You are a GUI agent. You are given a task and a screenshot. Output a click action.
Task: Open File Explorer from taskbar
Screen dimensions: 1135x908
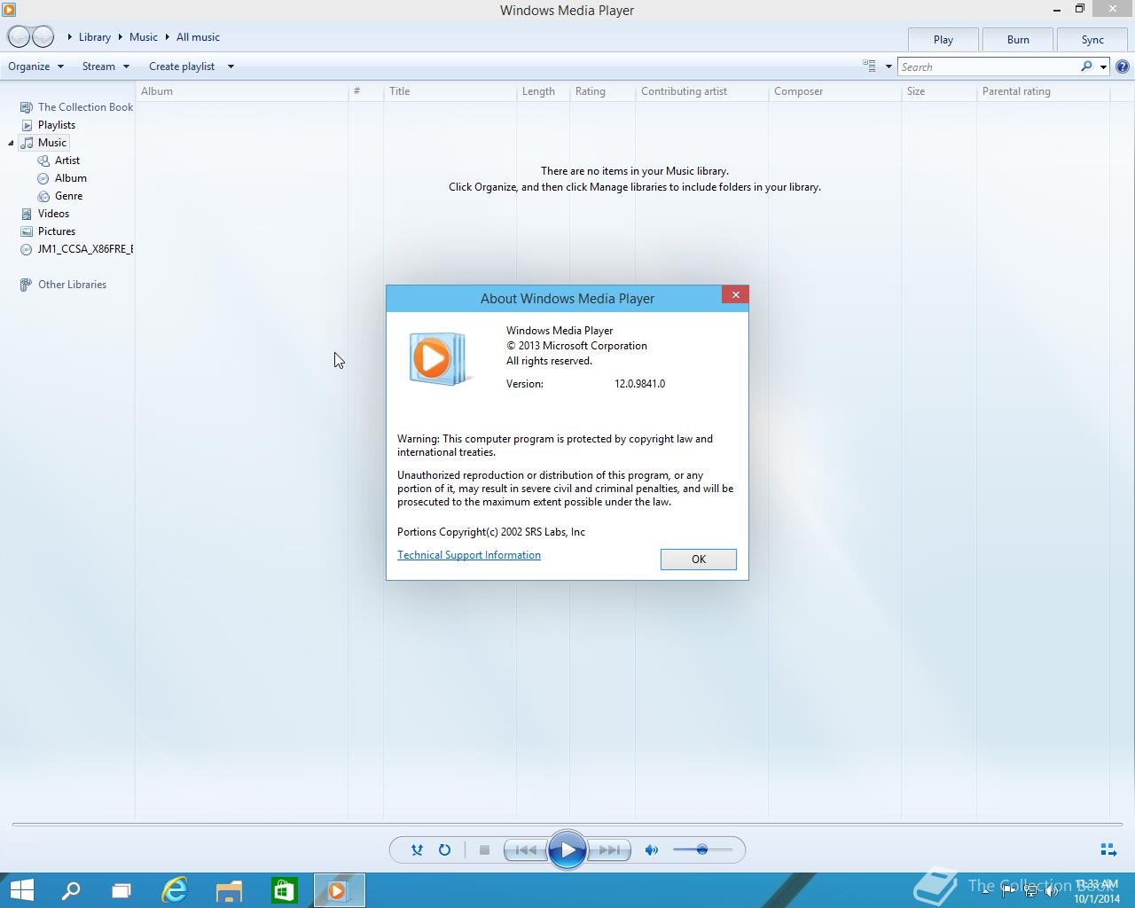[230, 890]
